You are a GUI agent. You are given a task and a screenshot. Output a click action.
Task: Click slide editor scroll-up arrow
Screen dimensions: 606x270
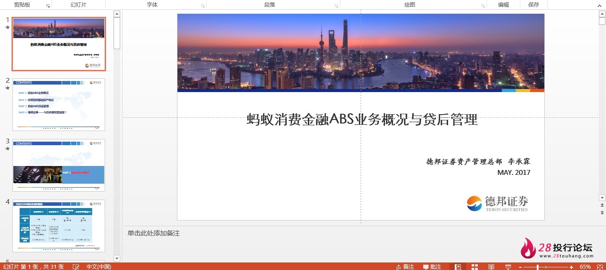click(602, 14)
